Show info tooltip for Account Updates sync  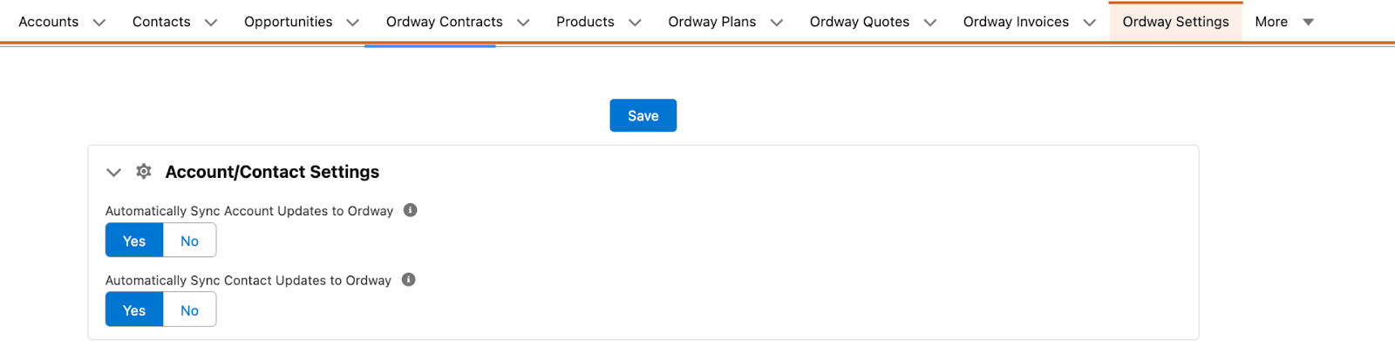(411, 210)
